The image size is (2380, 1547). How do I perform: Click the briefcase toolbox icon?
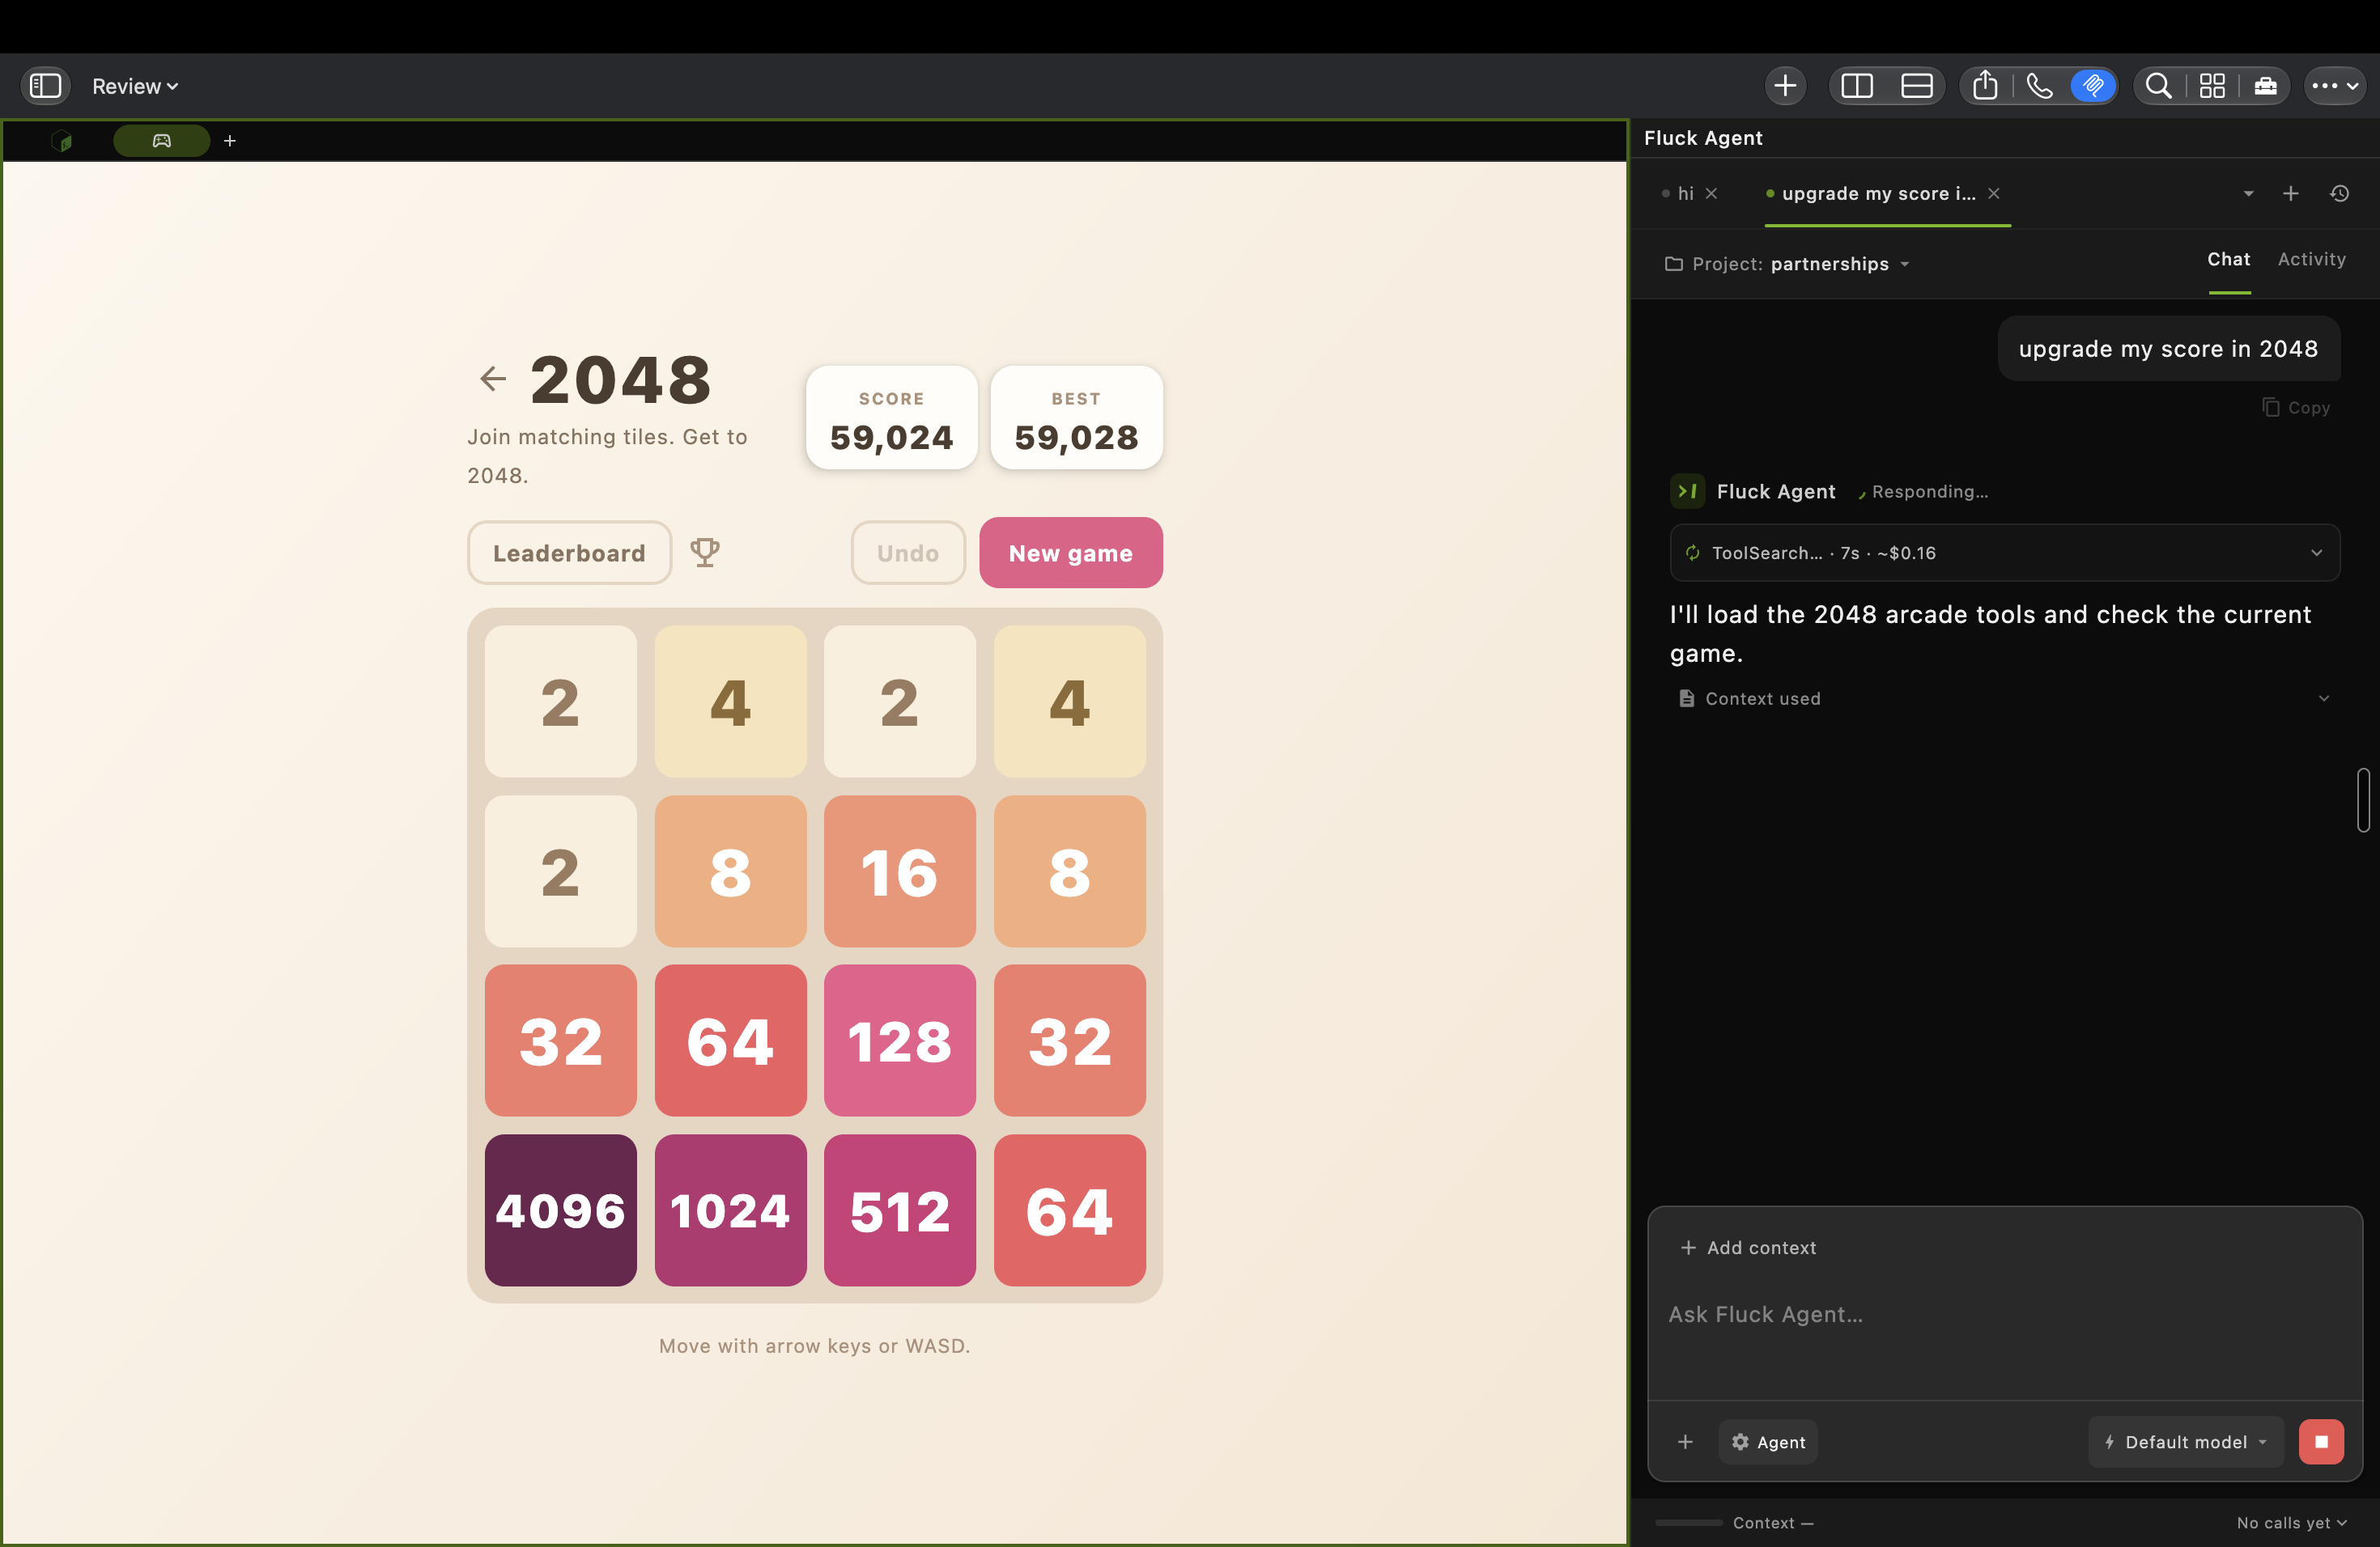pyautogui.click(x=2265, y=86)
